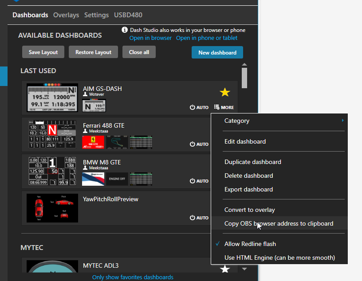Viewport: 362px width, 281px height.
Task: Click the author icon for BMW M8 GTE
Action: coord(85,168)
